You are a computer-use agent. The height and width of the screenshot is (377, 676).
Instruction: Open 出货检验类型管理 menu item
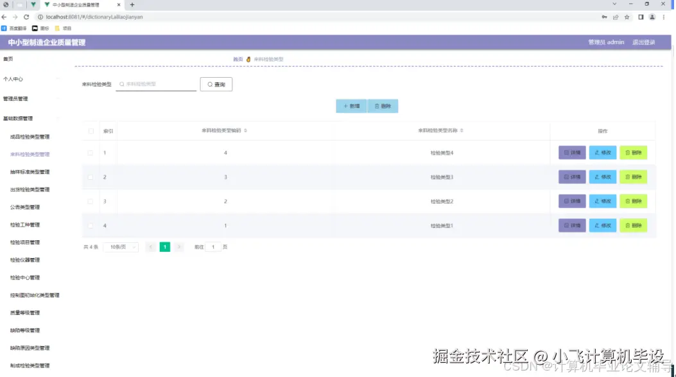[x=30, y=190]
